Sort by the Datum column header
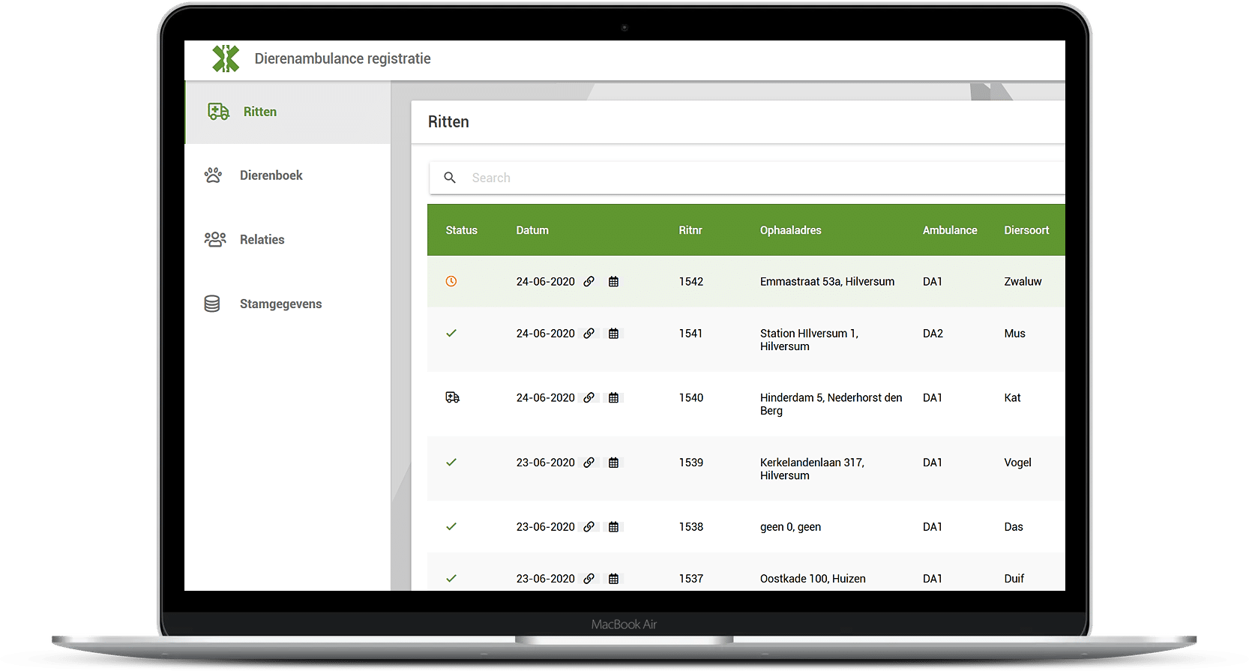 (532, 230)
